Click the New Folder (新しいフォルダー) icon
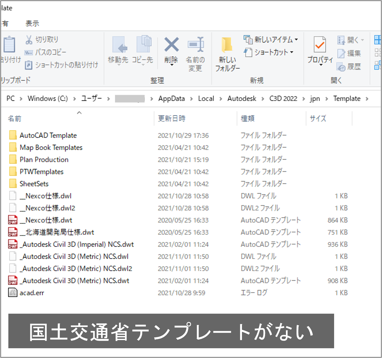Screen dimensions: 382x358 [x=227, y=45]
